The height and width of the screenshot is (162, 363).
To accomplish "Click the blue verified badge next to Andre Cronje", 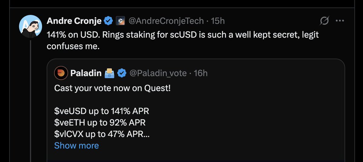I will point(108,21).
